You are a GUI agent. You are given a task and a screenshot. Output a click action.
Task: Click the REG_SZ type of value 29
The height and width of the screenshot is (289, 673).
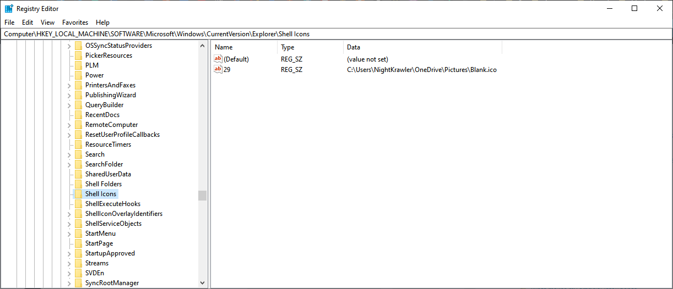(291, 69)
